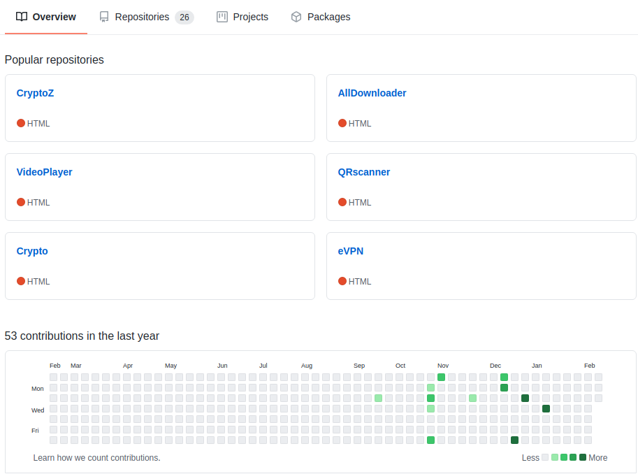Click the lightest green legend swatch
The height and width of the screenshot is (474, 638).
pos(555,457)
